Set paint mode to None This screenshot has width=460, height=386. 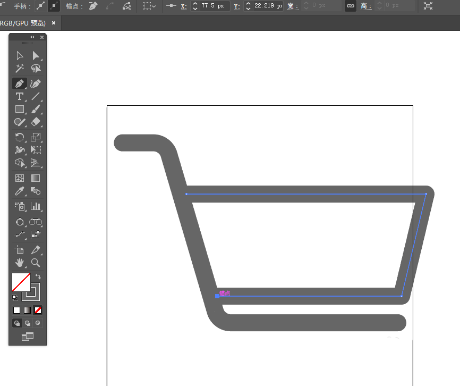pyautogui.click(x=38, y=310)
